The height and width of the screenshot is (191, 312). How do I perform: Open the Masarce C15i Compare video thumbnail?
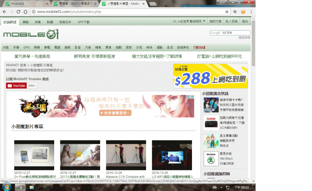pos(126,155)
